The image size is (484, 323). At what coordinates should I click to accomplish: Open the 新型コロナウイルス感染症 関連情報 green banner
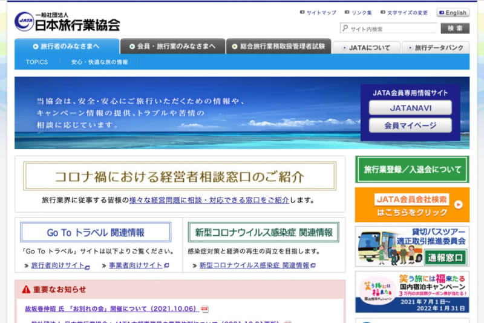point(263,232)
